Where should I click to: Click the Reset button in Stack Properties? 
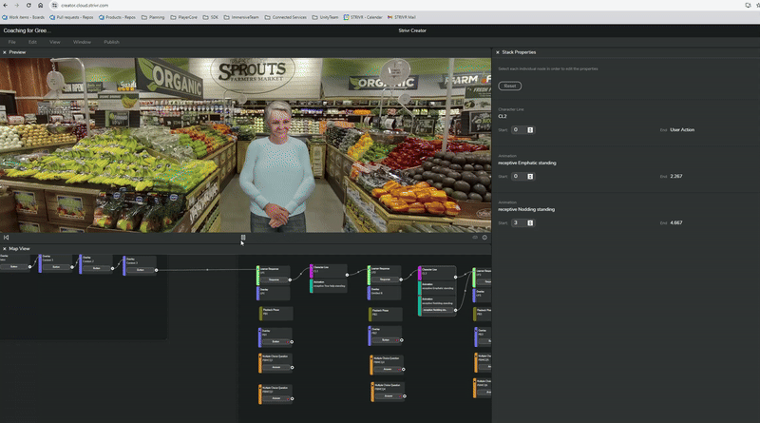click(x=510, y=86)
